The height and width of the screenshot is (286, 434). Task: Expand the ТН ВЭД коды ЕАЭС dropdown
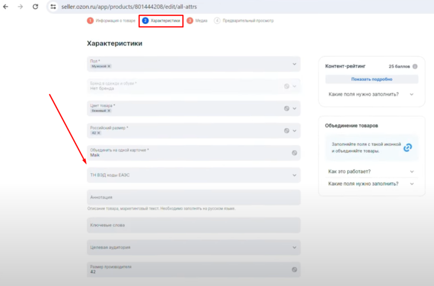click(295, 175)
